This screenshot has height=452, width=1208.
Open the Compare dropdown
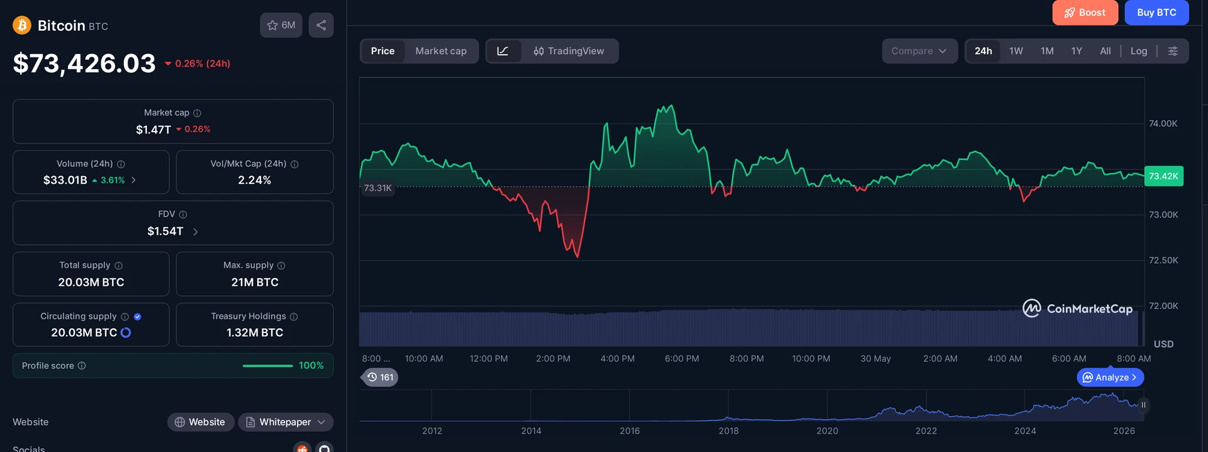coord(919,51)
